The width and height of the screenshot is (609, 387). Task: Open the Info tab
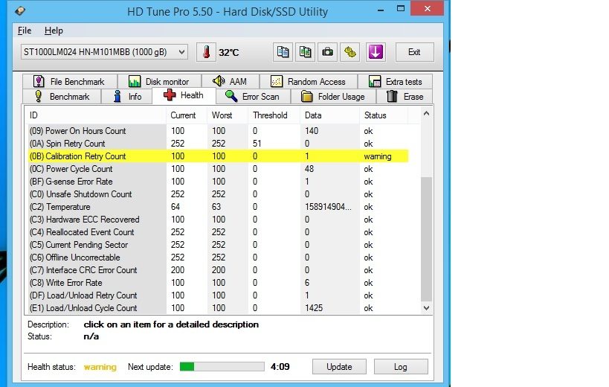click(x=126, y=96)
